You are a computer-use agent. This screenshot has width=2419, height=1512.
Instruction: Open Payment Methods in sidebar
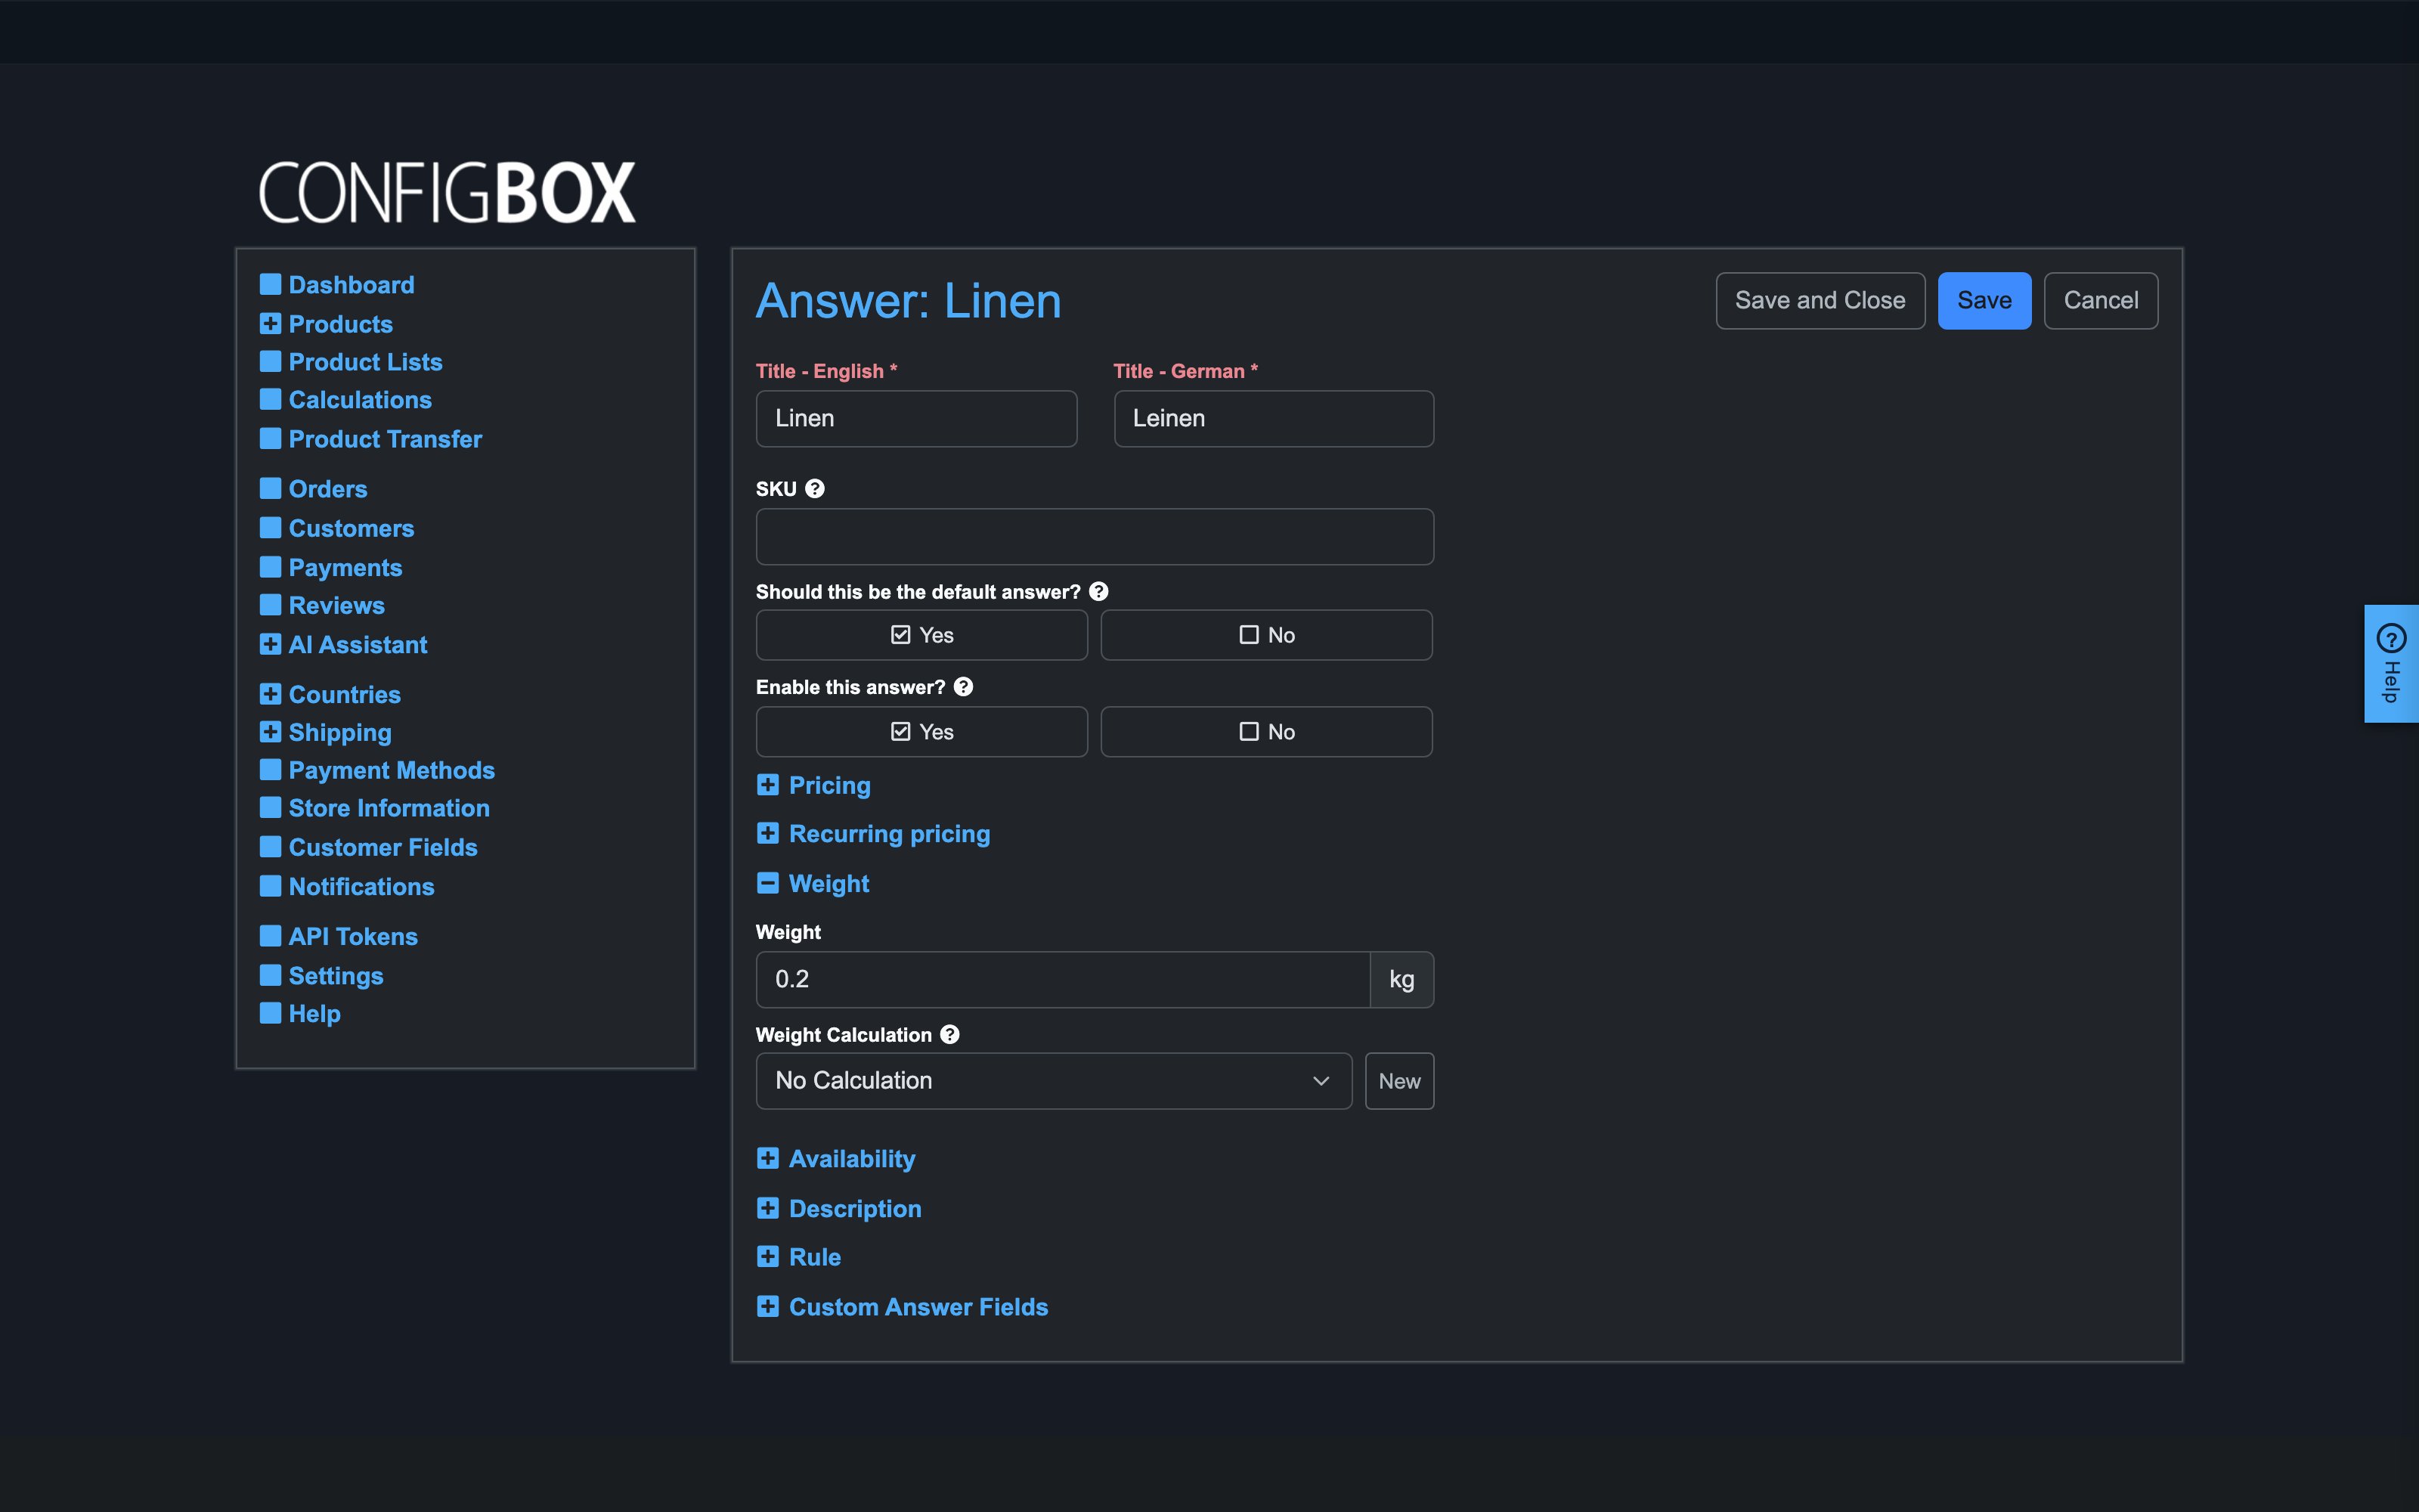(391, 770)
